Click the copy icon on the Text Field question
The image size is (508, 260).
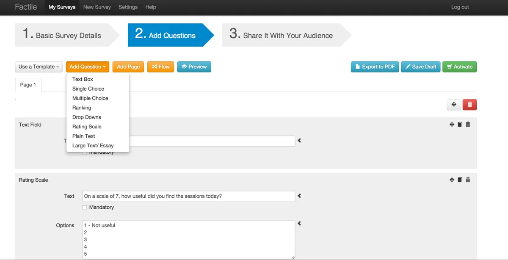460,124
